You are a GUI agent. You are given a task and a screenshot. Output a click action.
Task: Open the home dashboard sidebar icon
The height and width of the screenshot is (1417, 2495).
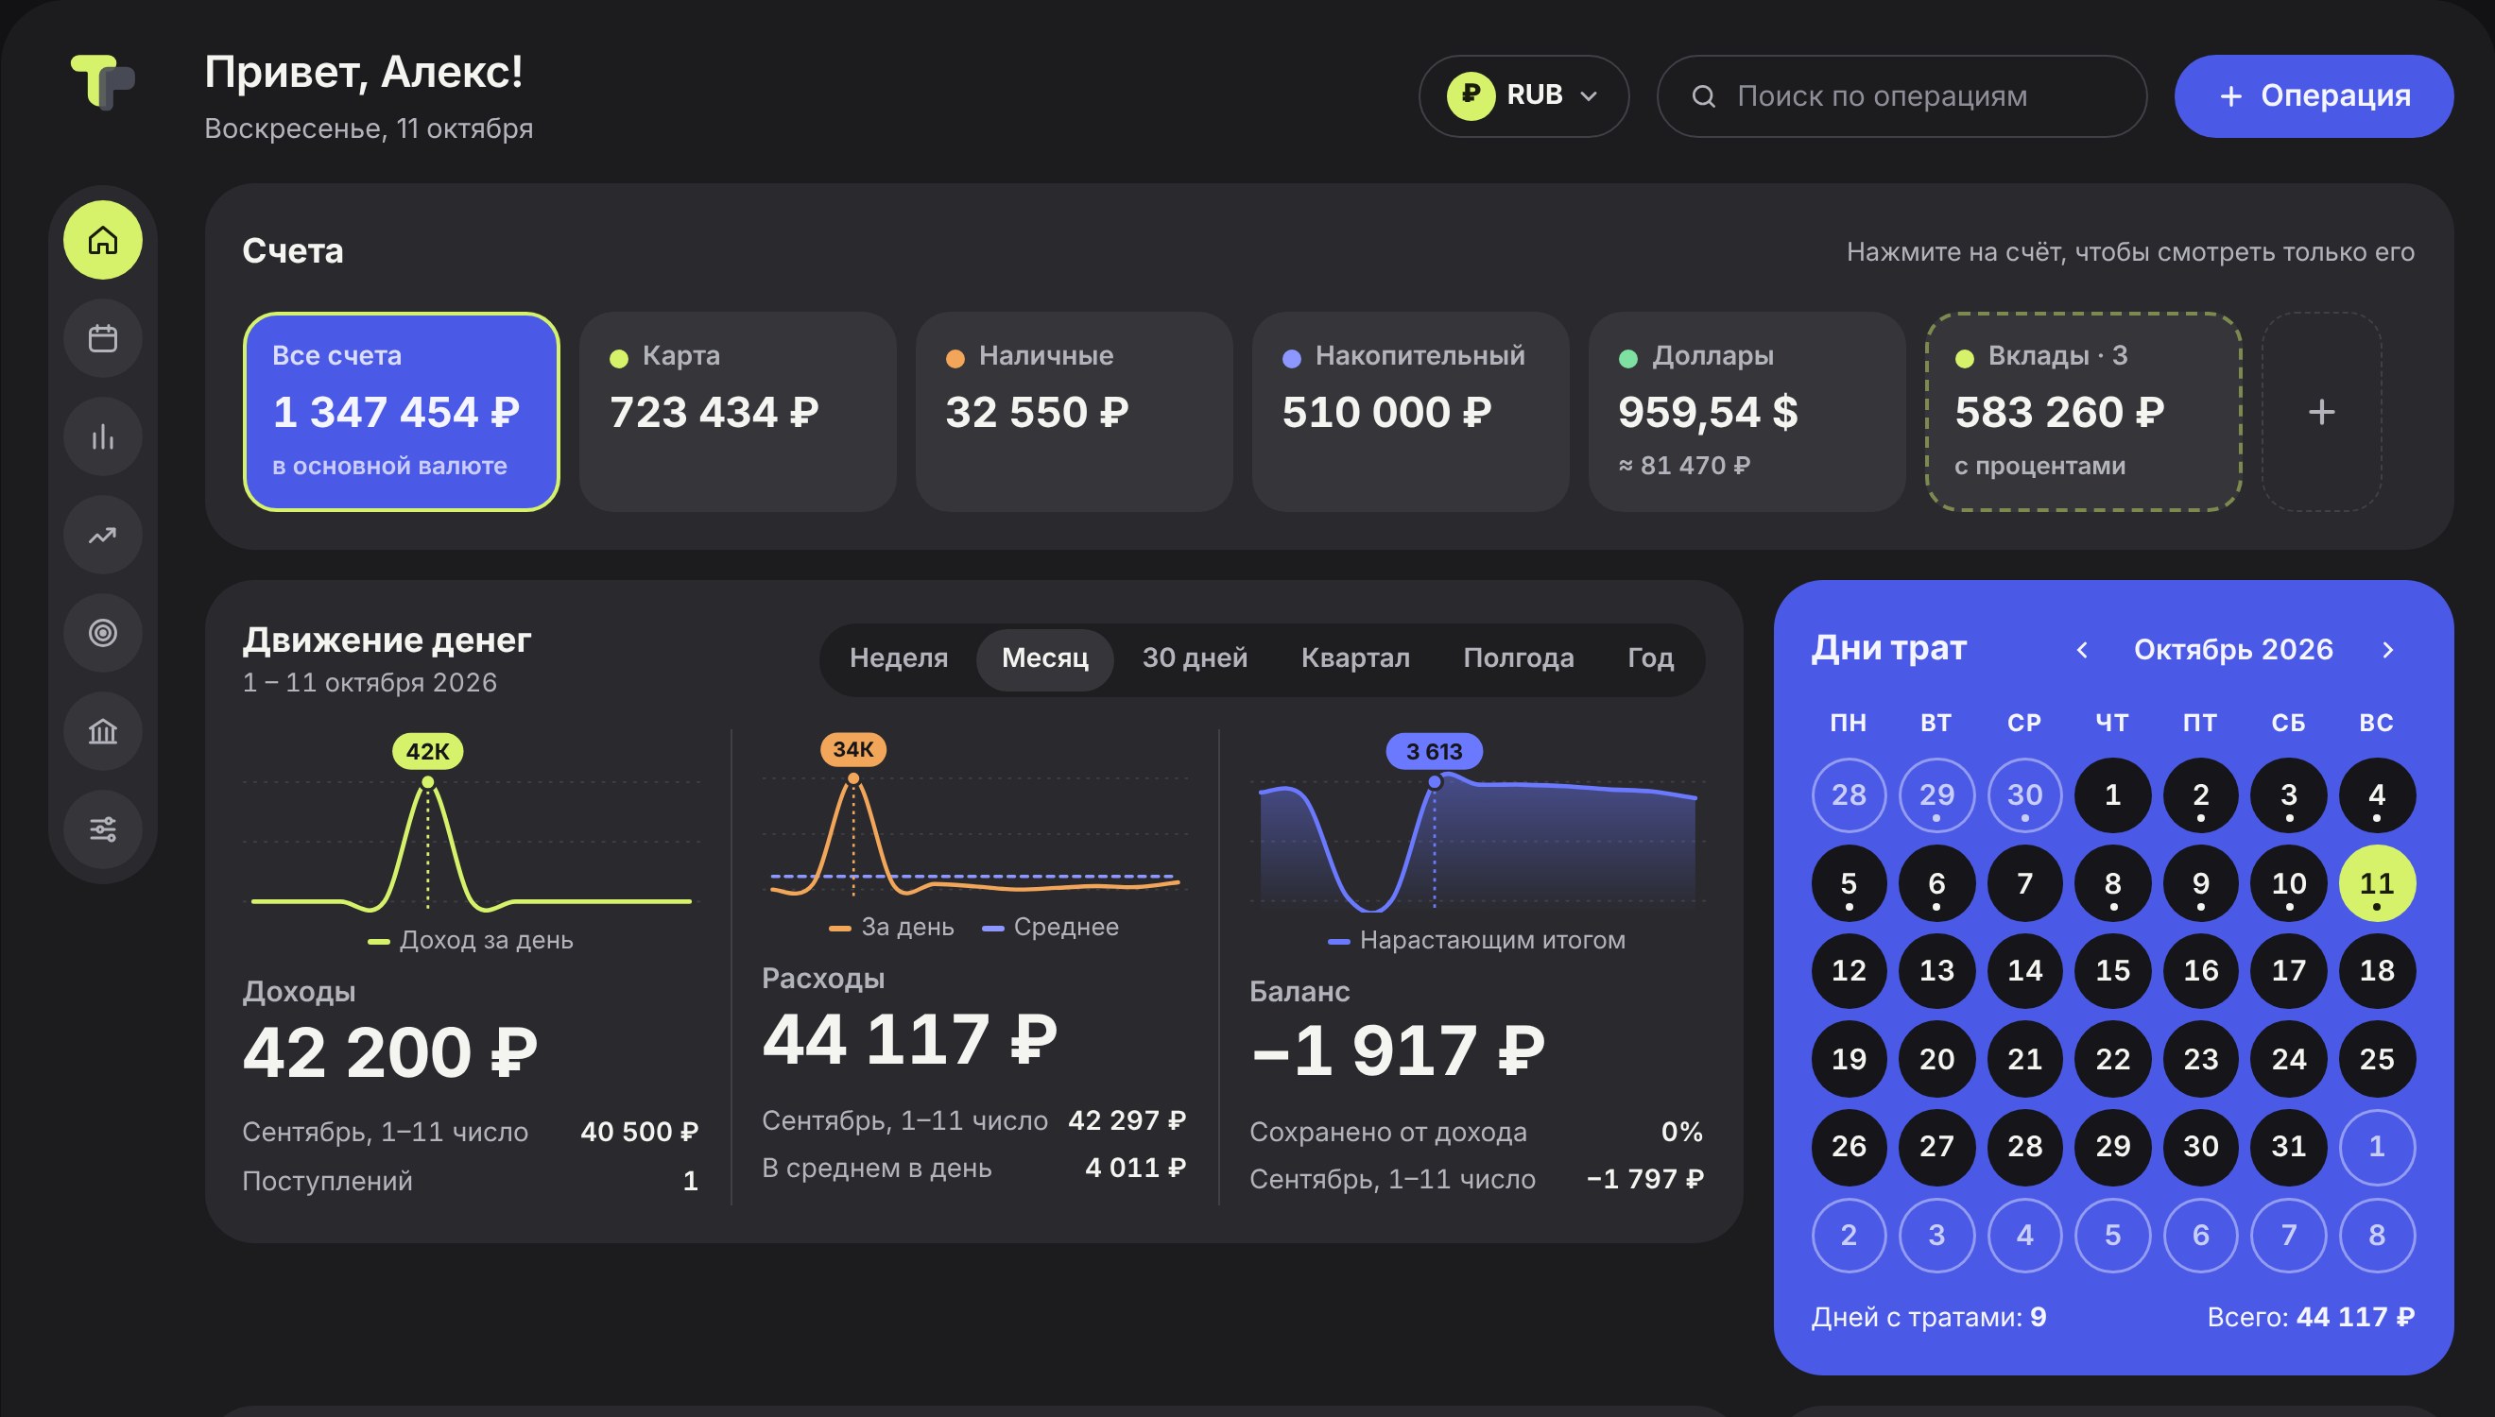[x=102, y=240]
